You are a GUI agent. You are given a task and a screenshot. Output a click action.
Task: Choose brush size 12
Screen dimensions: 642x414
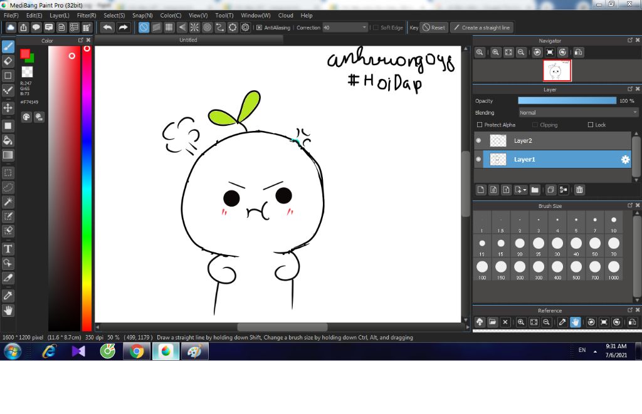click(x=482, y=246)
